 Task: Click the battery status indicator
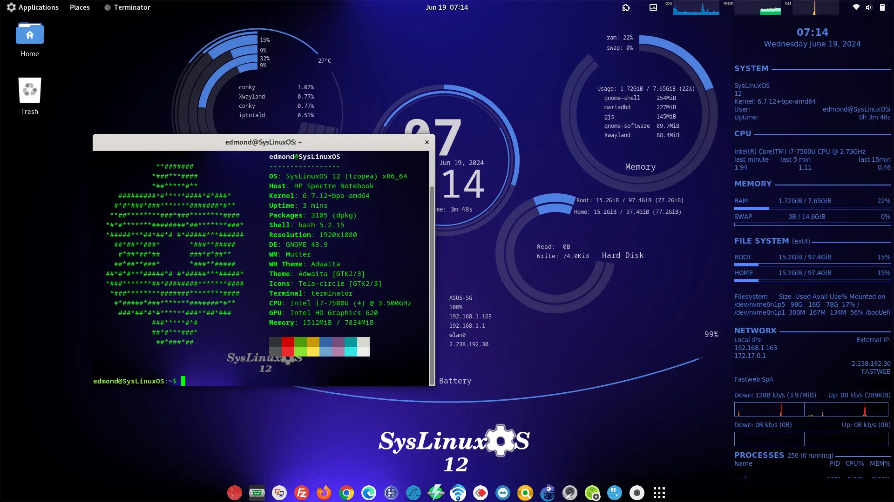coord(882,7)
